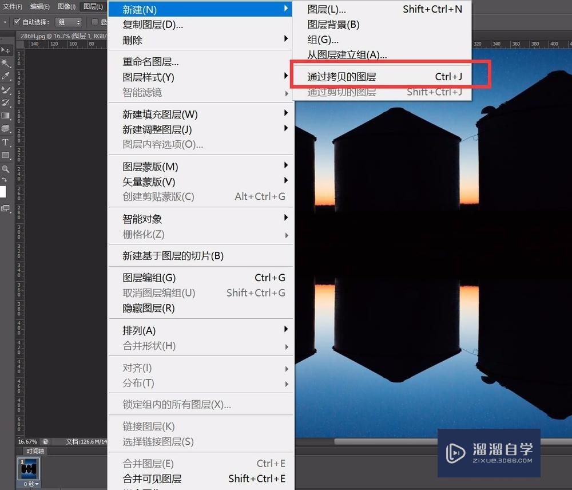This screenshot has width=572, height=490.
Task: Open the 编辑(E) menu
Action: click(x=40, y=6)
